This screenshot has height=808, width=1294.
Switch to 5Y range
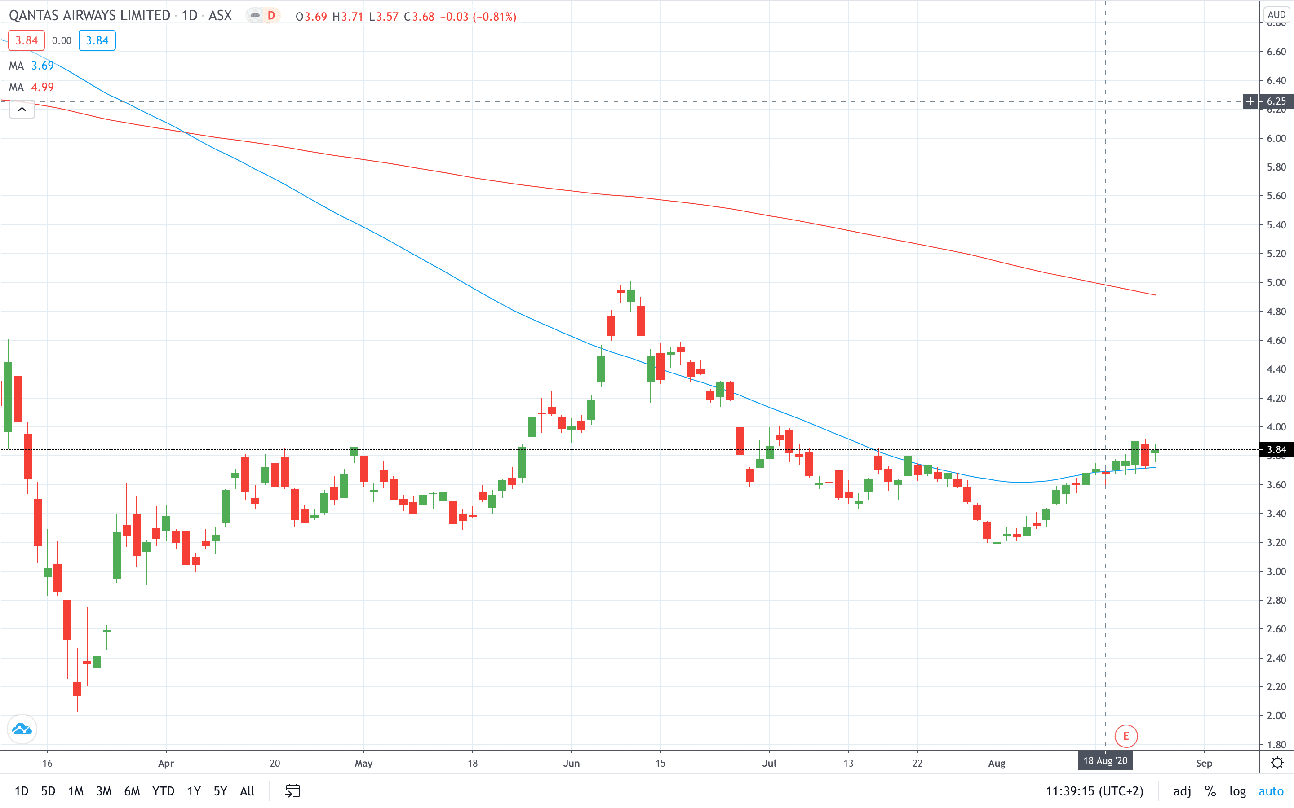pyautogui.click(x=220, y=791)
